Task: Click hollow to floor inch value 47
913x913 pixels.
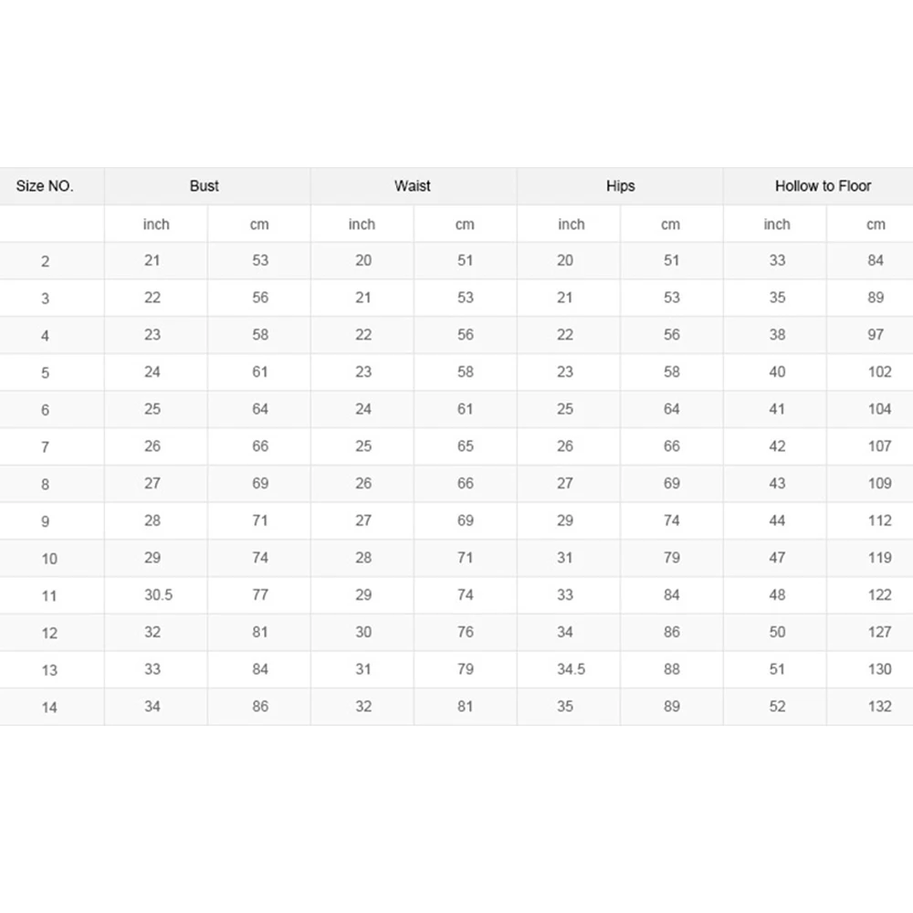Action: (x=777, y=558)
